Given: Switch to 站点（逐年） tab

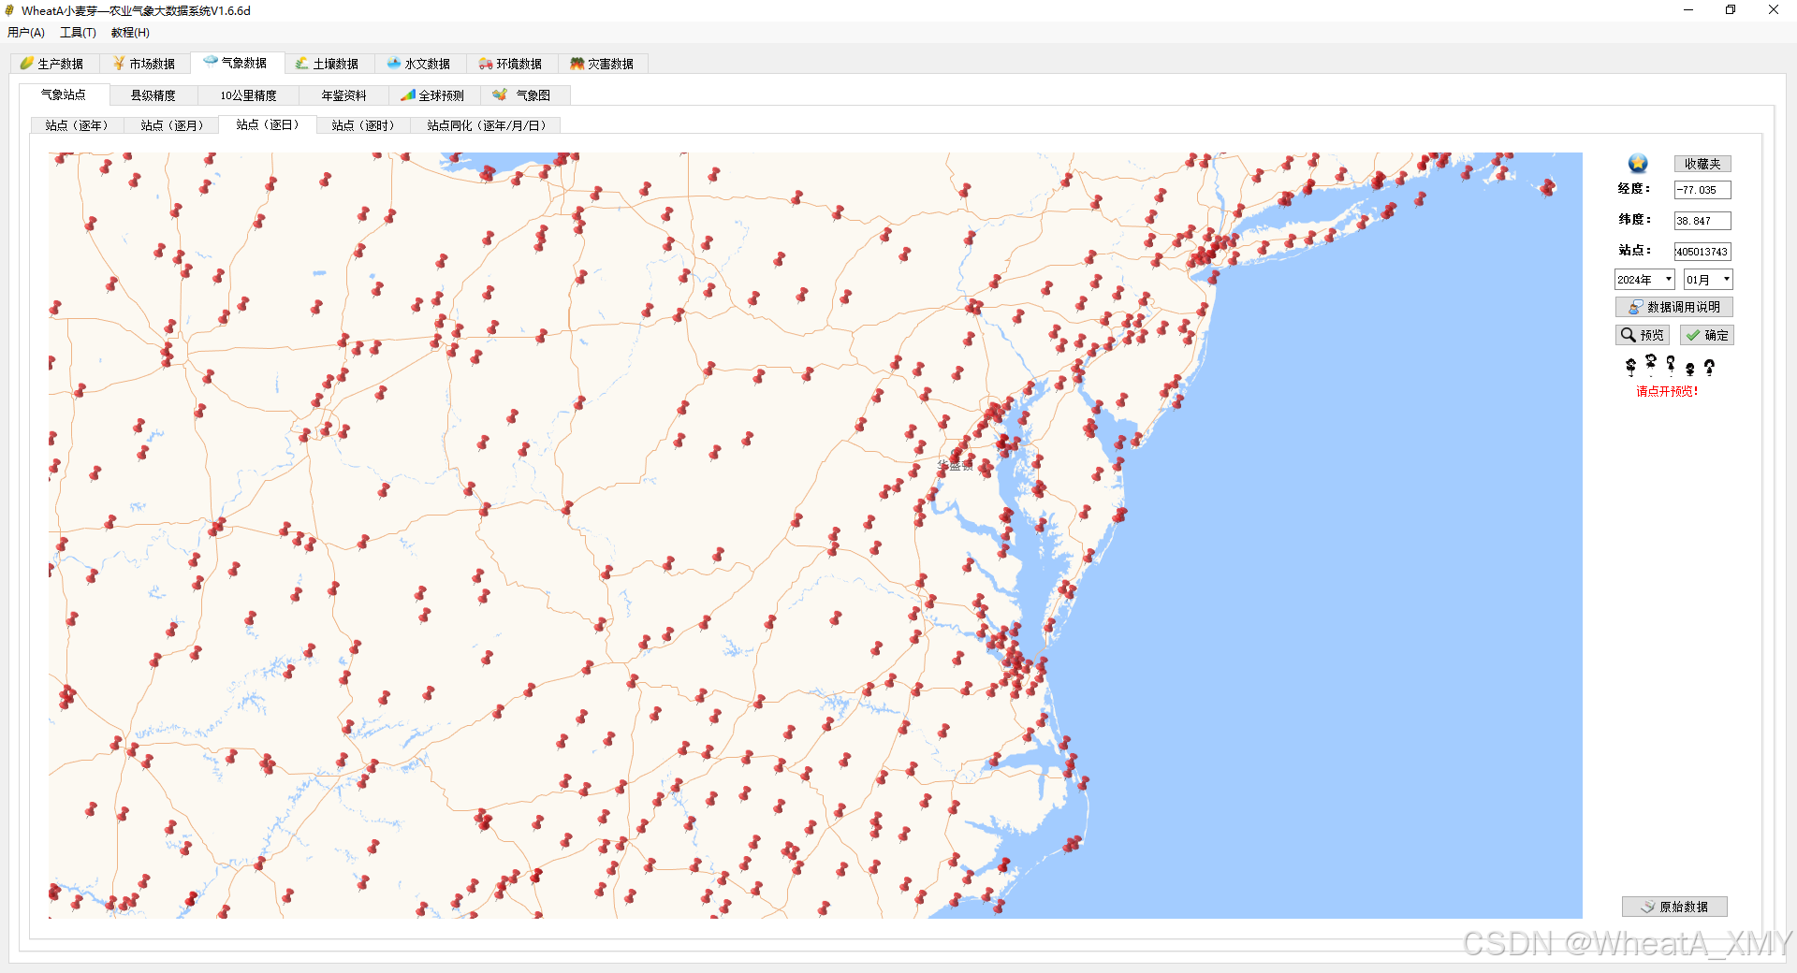Looking at the screenshot, I should 77,125.
